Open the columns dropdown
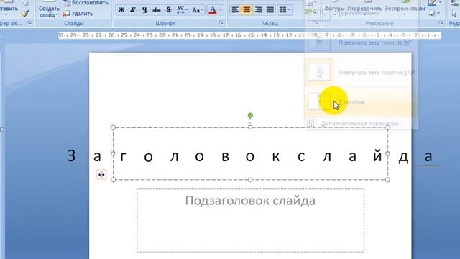Screen dimensions: 460x259 coord(285,10)
